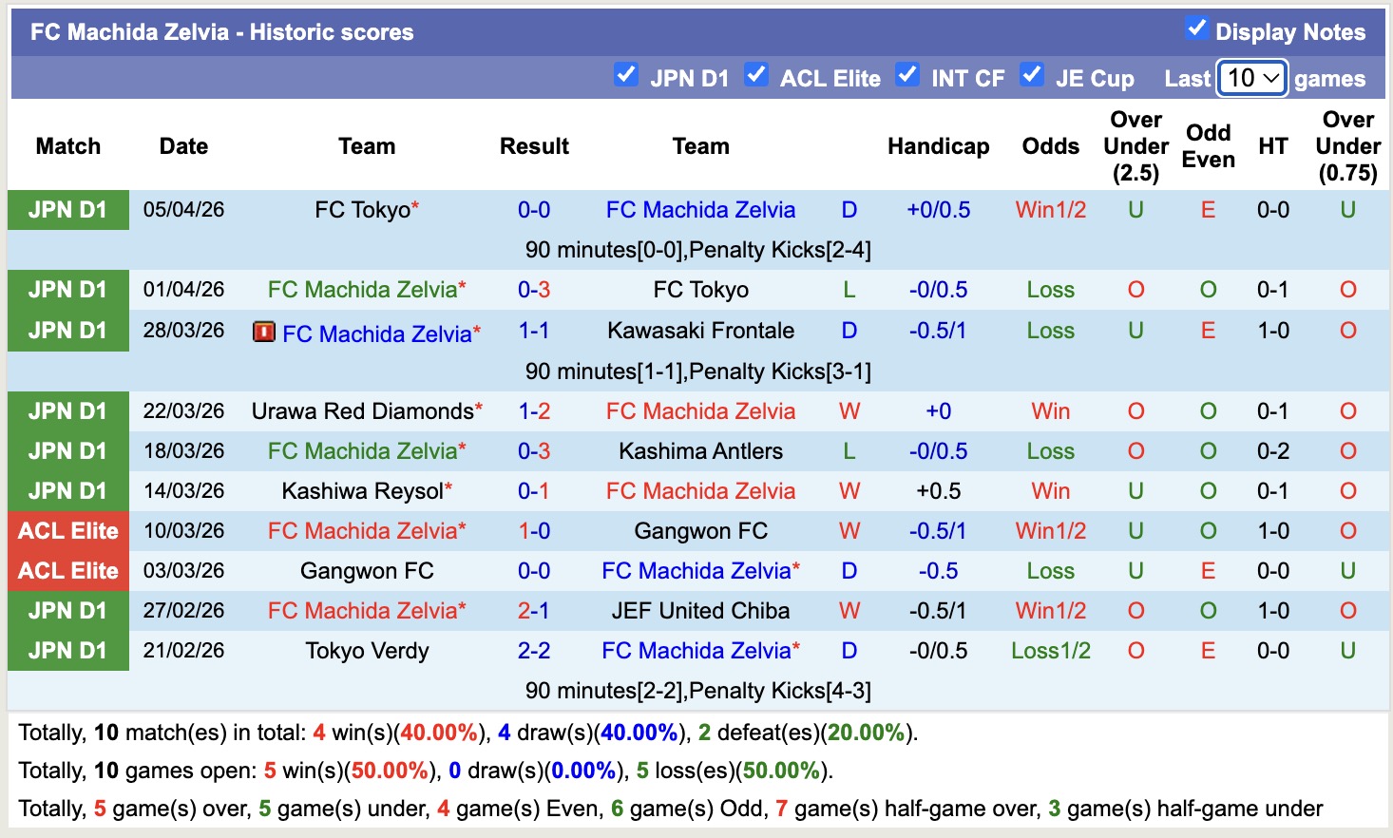Disable the JPN D1 filter checkbox

(626, 74)
